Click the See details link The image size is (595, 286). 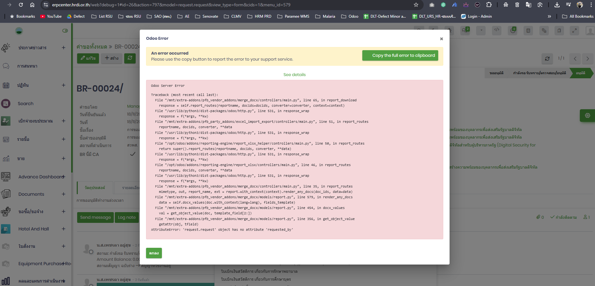(294, 75)
